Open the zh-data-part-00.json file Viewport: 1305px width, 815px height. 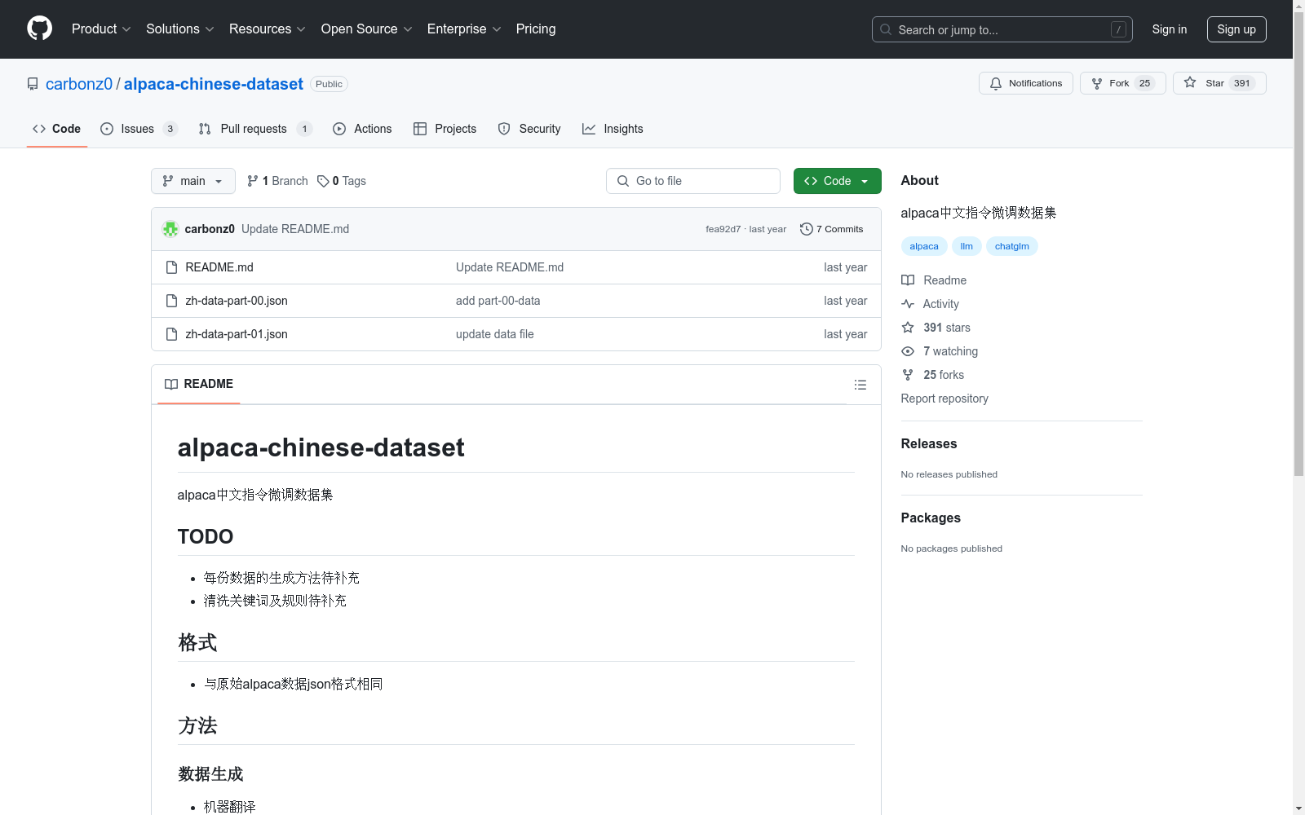tap(237, 301)
